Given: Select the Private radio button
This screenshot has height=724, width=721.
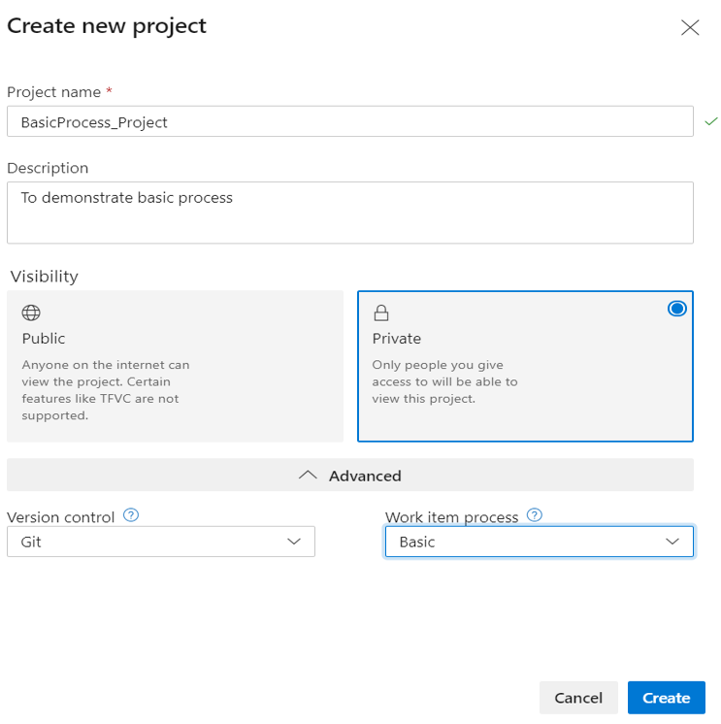Looking at the screenshot, I should pos(677,309).
